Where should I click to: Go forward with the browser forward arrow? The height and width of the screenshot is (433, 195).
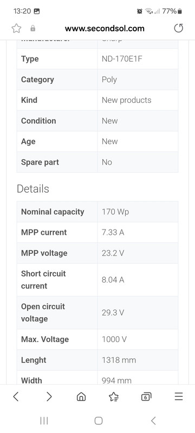tap(49, 397)
